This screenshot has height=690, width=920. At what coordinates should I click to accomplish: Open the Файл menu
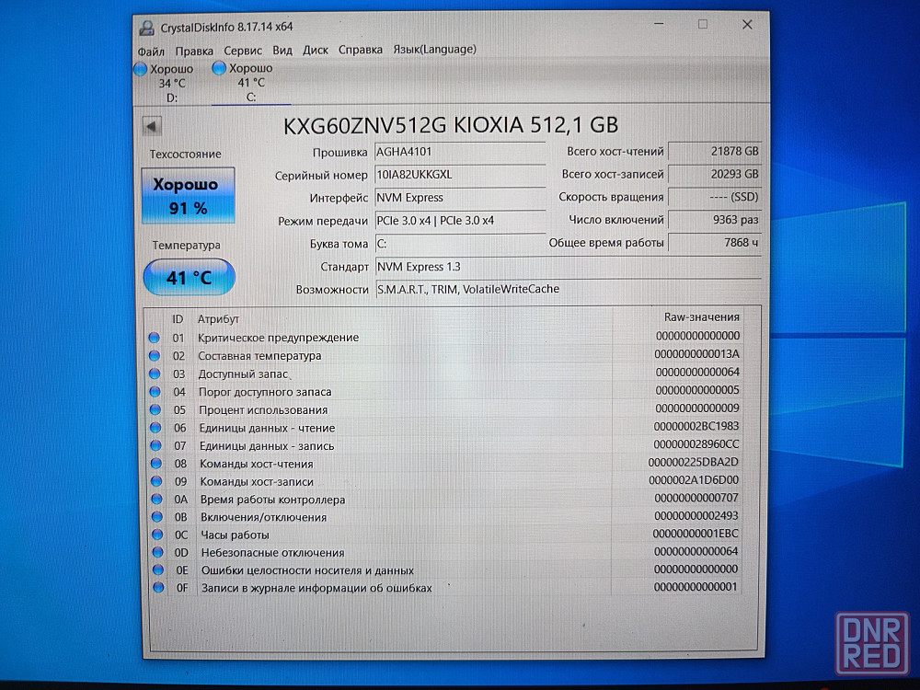click(x=151, y=52)
